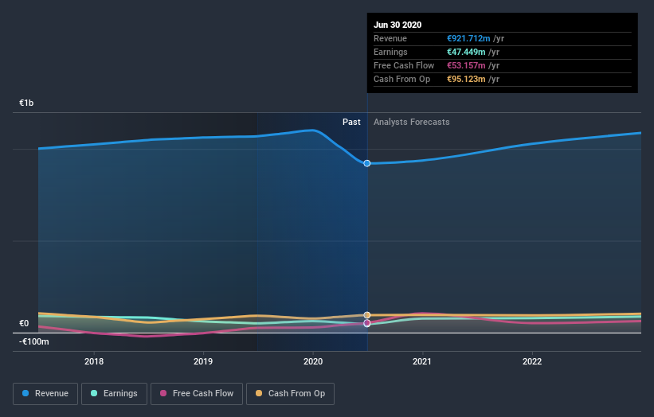Toggle the Revenue series legend button
Screen dimensions: 654x417
(45, 394)
